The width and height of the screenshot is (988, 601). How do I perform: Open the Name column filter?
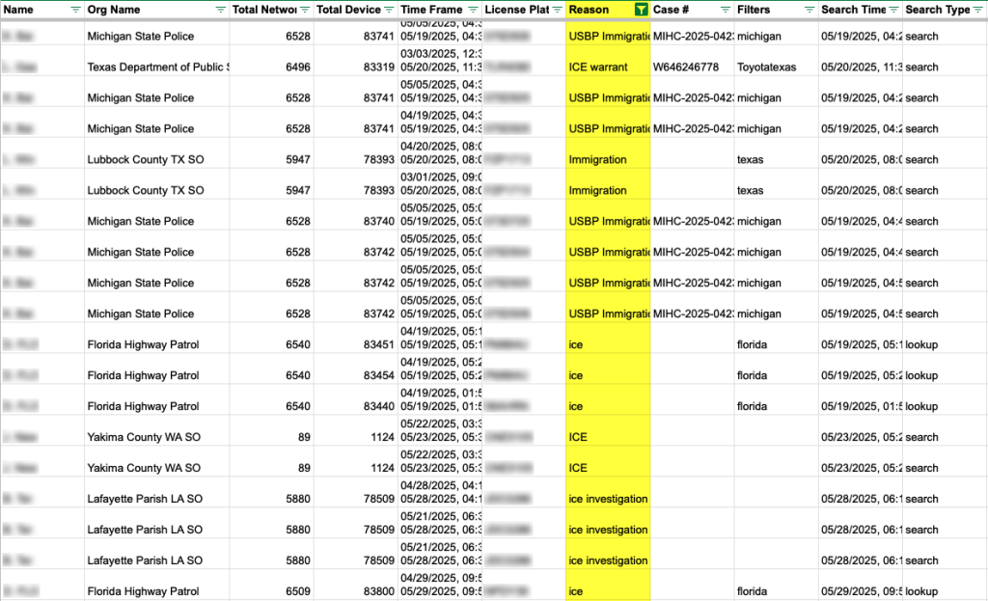tap(75, 10)
